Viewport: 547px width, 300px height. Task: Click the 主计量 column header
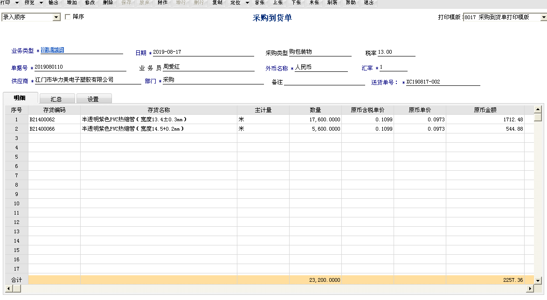coord(263,110)
